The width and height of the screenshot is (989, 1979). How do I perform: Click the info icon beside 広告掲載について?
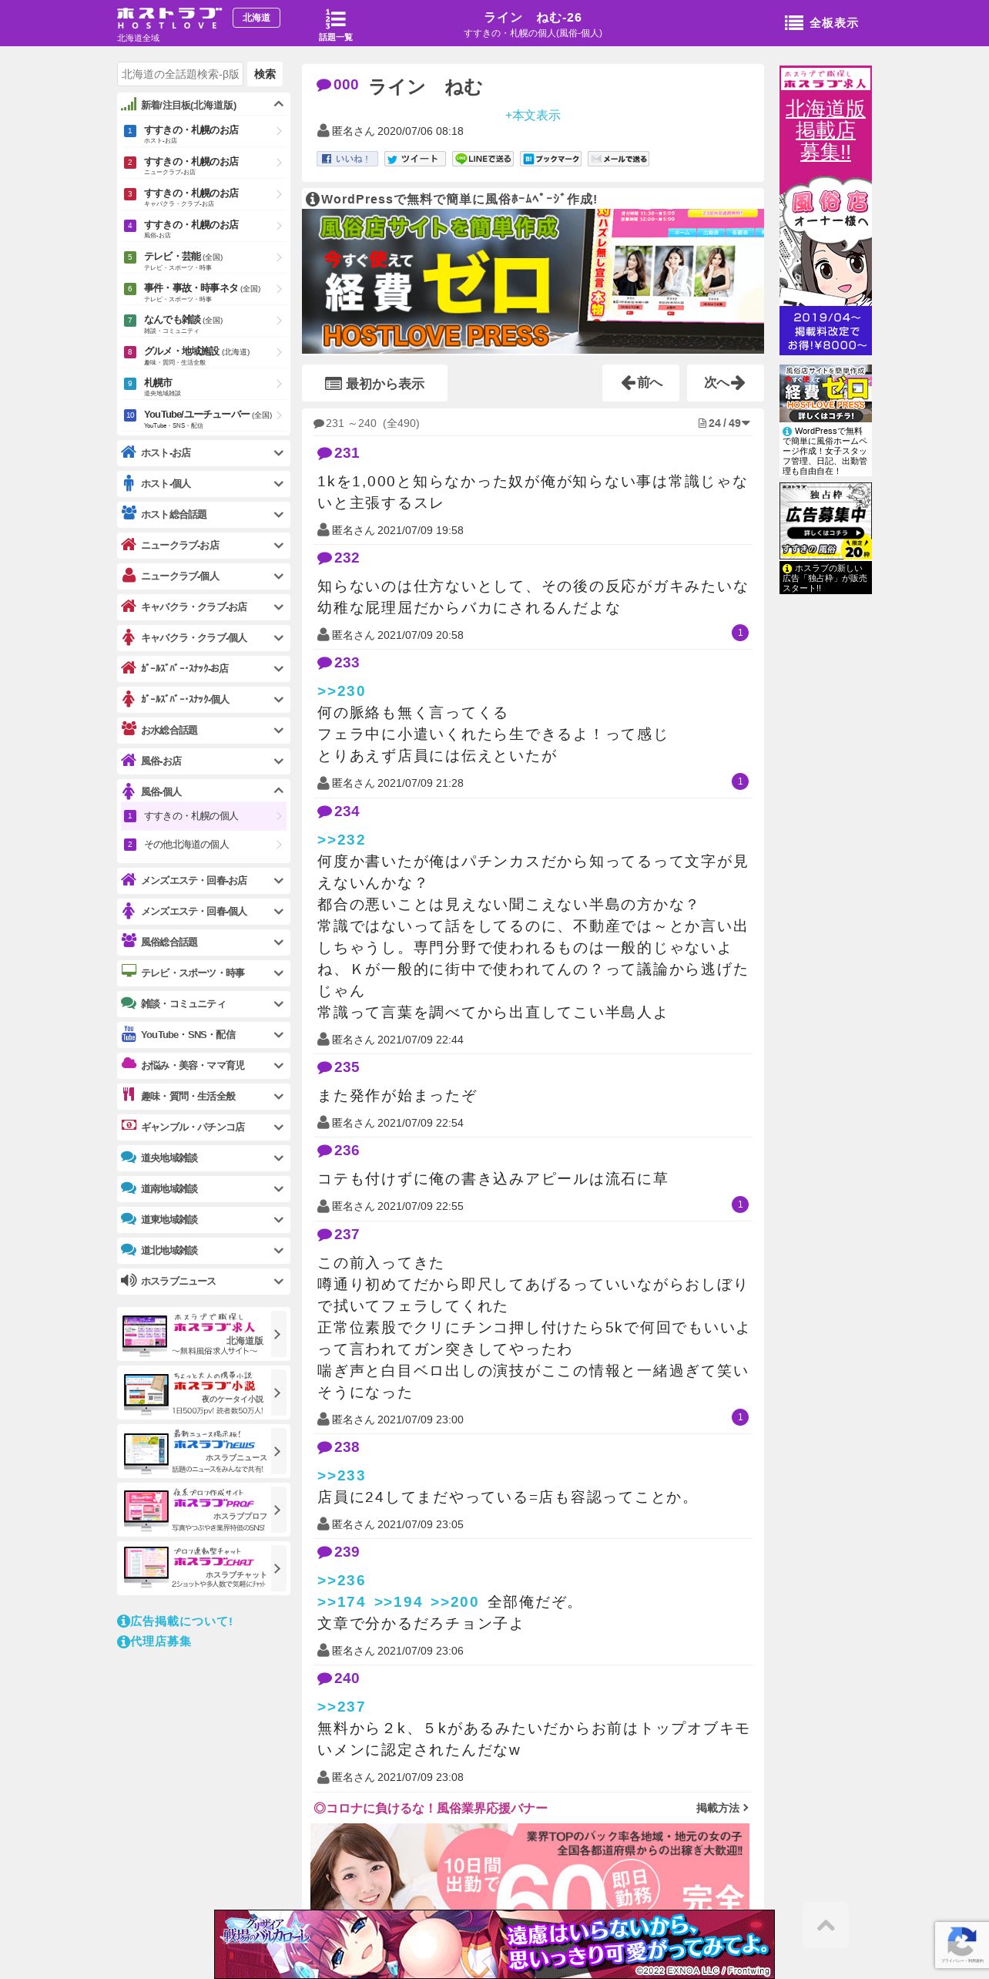tap(123, 1621)
